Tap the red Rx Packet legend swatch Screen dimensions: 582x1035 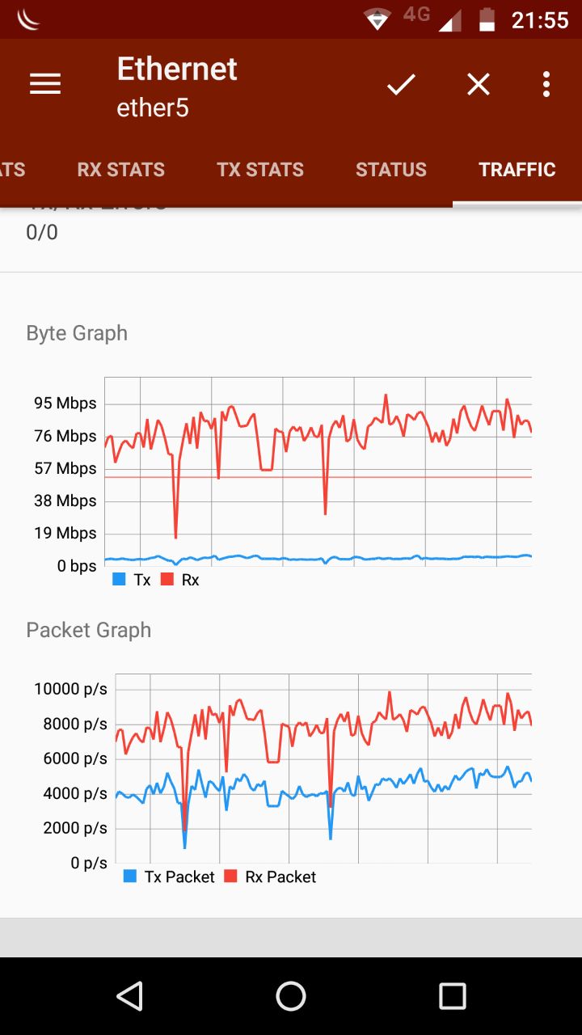(x=231, y=877)
